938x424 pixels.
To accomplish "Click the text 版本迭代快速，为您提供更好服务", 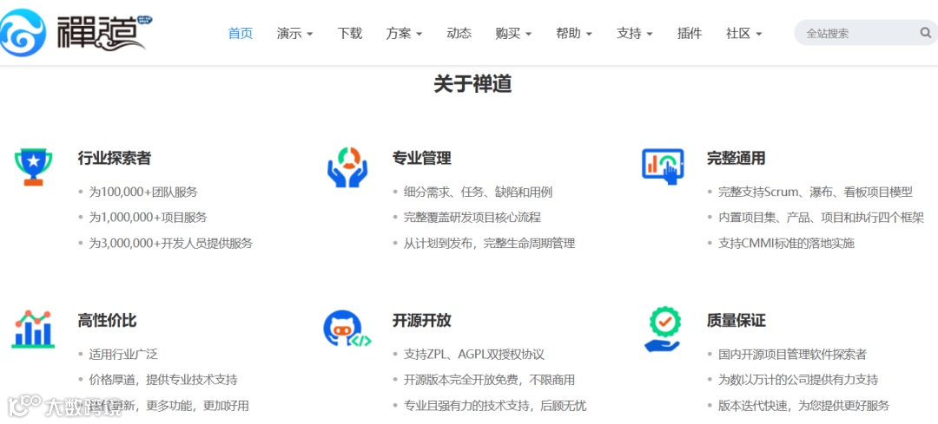I will coord(804,406).
